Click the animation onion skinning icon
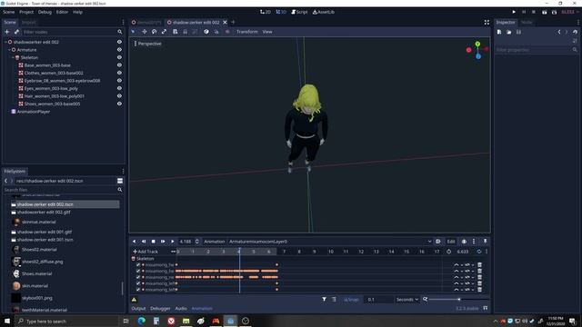Screen dimensions: 582x327 pyautogui.click(x=464, y=242)
